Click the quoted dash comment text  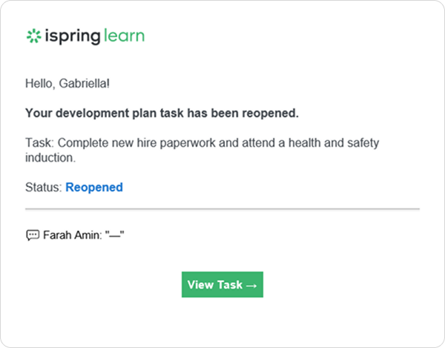114,235
